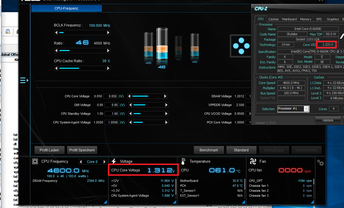
Task: Click the Fan panel icon
Action: coord(253,162)
